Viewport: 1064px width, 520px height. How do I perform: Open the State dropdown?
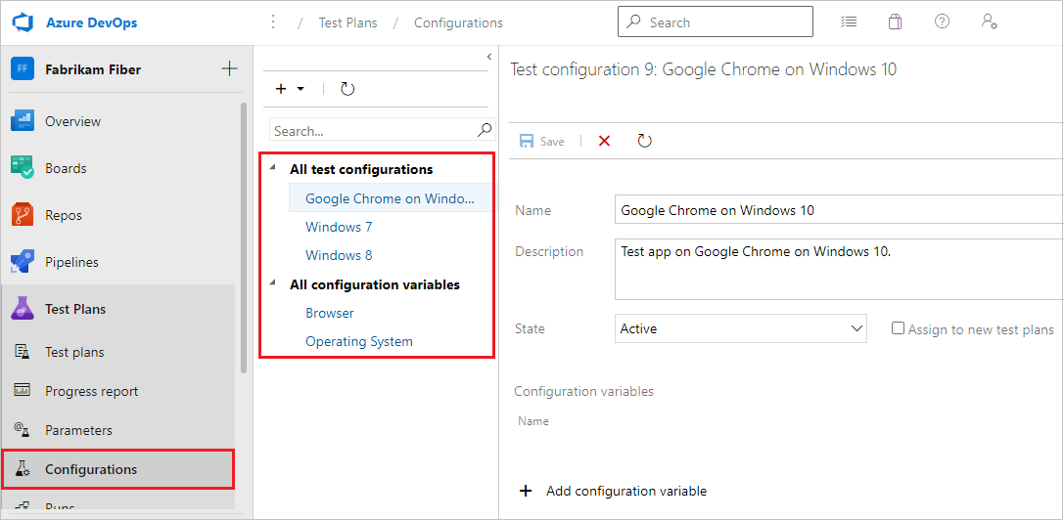click(741, 329)
